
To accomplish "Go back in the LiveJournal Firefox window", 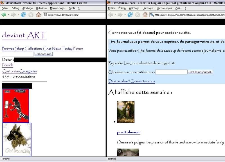I will pyautogui.click(x=111, y=15).
